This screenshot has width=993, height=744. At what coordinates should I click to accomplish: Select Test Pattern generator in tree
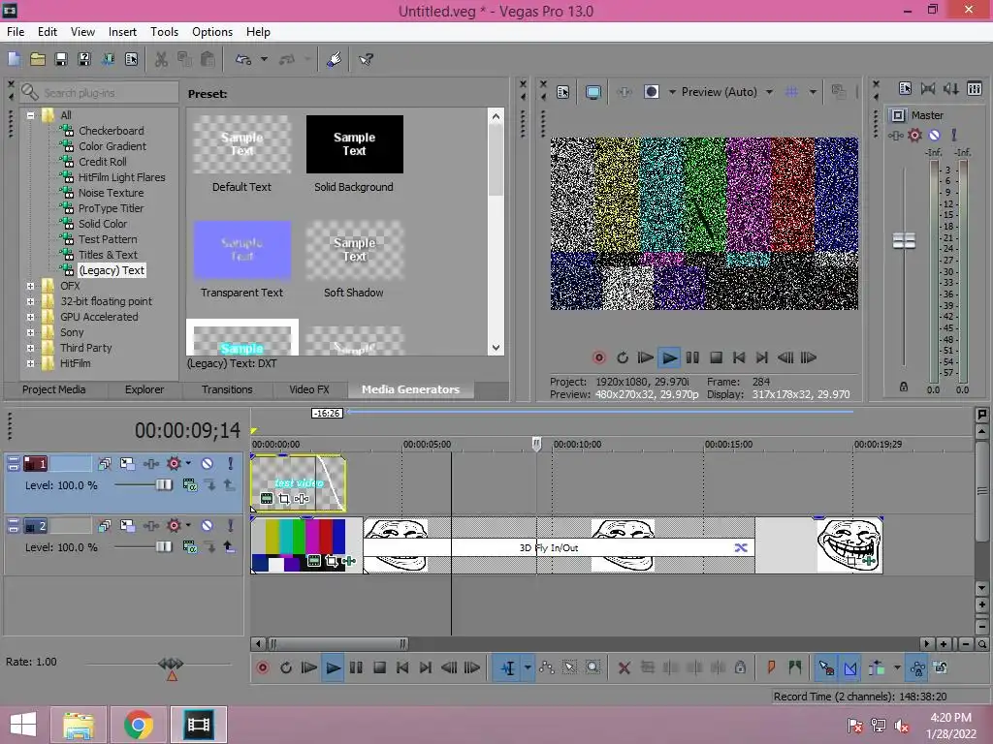coord(108,239)
